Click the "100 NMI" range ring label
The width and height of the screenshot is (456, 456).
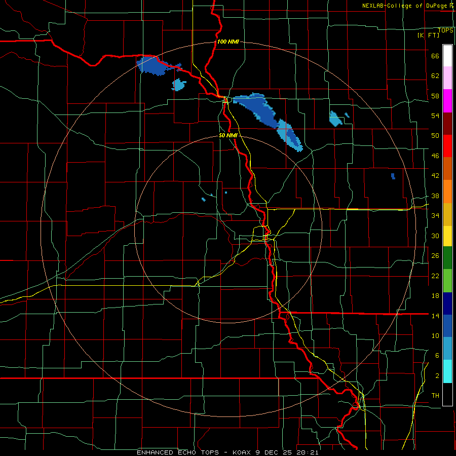click(x=228, y=42)
